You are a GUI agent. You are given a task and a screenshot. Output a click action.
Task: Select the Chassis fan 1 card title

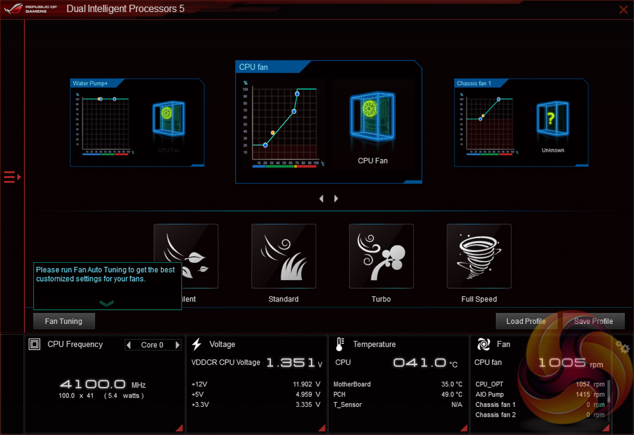pyautogui.click(x=474, y=83)
